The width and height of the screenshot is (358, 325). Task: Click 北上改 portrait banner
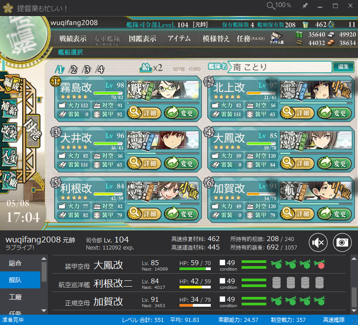[x=316, y=90]
